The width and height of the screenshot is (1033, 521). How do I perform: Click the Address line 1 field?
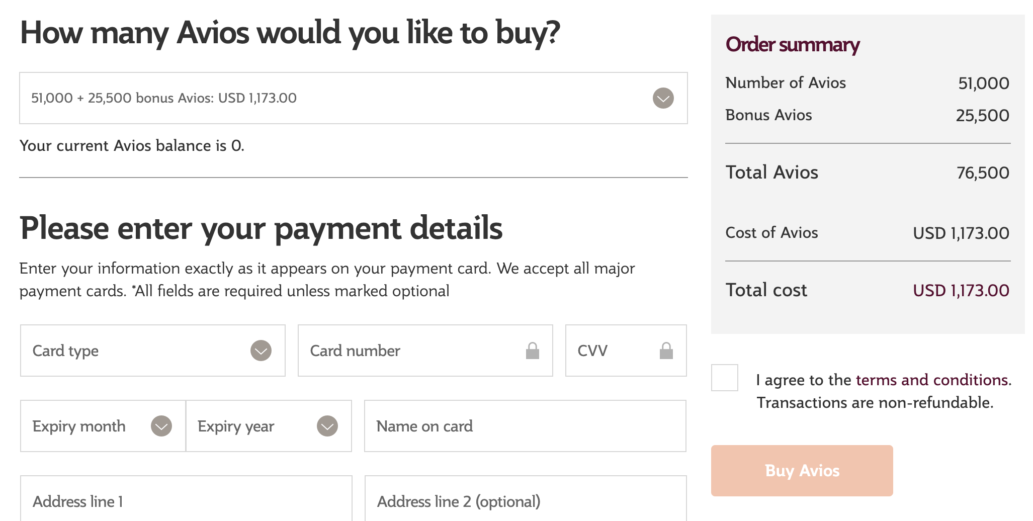[186, 501]
